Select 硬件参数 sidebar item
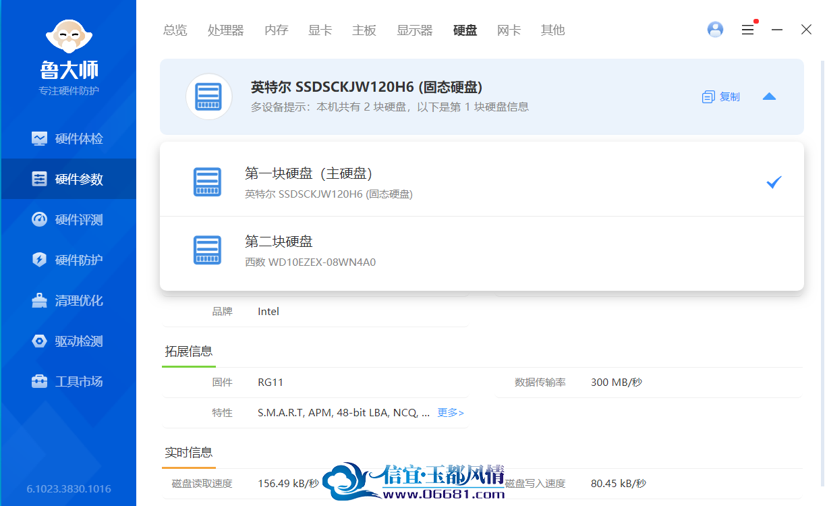 click(68, 179)
